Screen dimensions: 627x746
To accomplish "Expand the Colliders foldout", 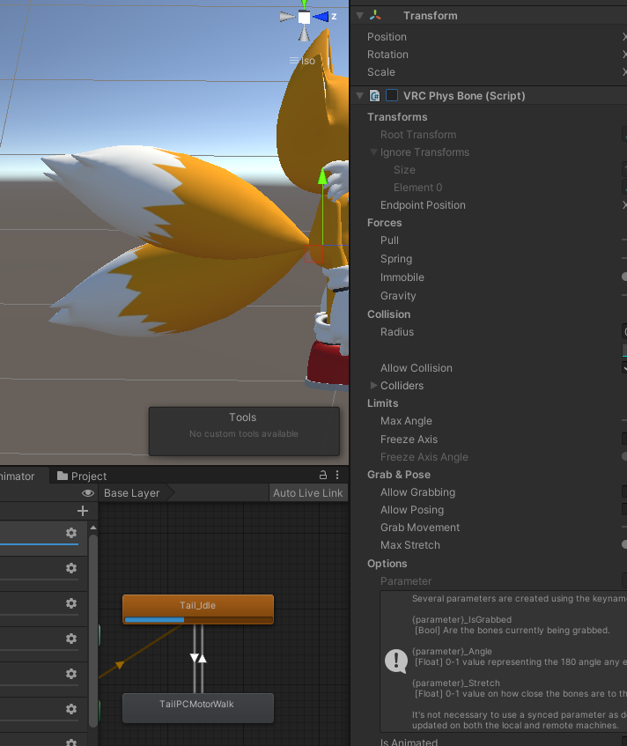I will 373,386.
